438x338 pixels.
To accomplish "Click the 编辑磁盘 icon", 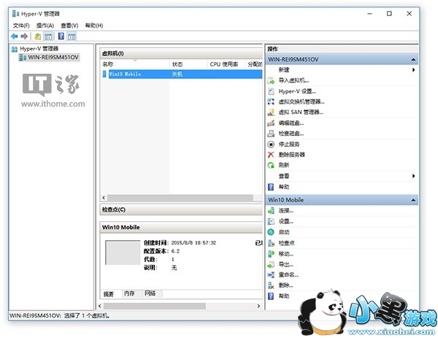I will click(271, 123).
